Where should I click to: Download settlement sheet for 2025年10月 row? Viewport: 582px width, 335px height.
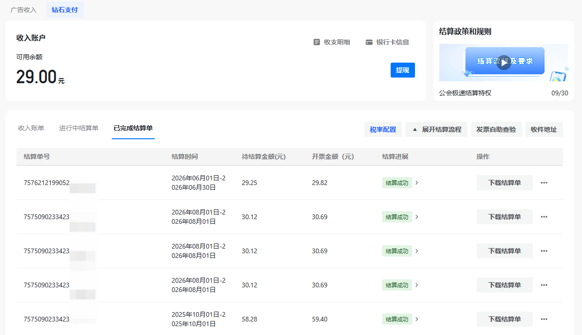coord(504,319)
